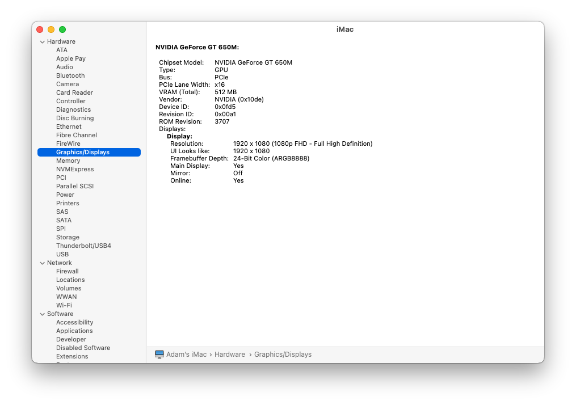This screenshot has height=405, width=576.
Task: Open Ethernet hardware details
Action: pyautogui.click(x=69, y=126)
